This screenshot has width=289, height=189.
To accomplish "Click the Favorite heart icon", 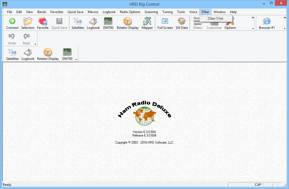I will (43, 21).
